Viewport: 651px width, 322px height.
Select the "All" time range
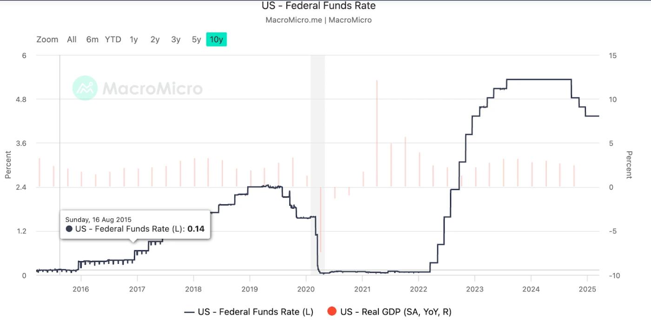71,39
